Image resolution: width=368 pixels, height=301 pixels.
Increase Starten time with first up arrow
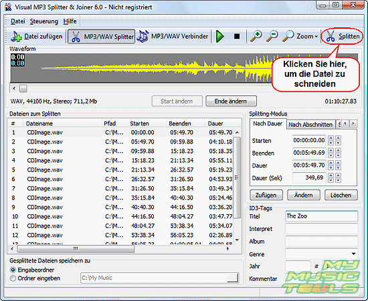pyautogui.click(x=331, y=138)
